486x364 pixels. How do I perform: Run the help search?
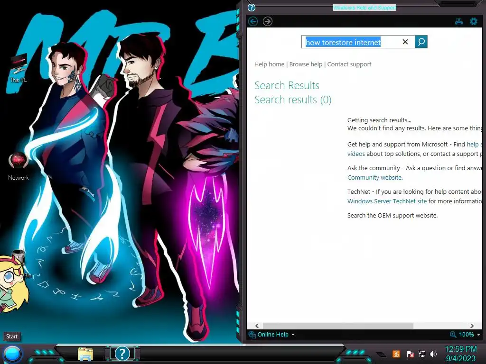click(x=421, y=42)
